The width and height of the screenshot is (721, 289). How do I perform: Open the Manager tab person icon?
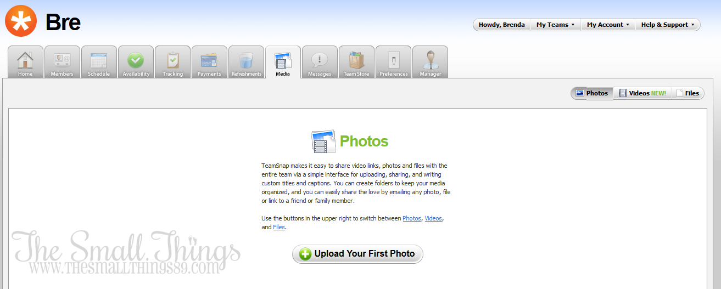pyautogui.click(x=430, y=59)
